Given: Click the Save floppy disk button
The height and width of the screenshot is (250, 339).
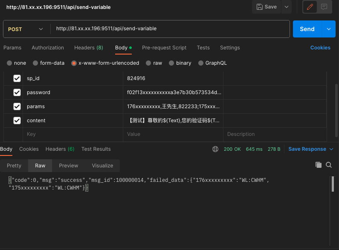Looking at the screenshot, I should tap(267, 7).
